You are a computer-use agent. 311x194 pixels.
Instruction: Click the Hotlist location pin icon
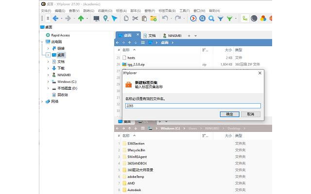tap(106, 18)
